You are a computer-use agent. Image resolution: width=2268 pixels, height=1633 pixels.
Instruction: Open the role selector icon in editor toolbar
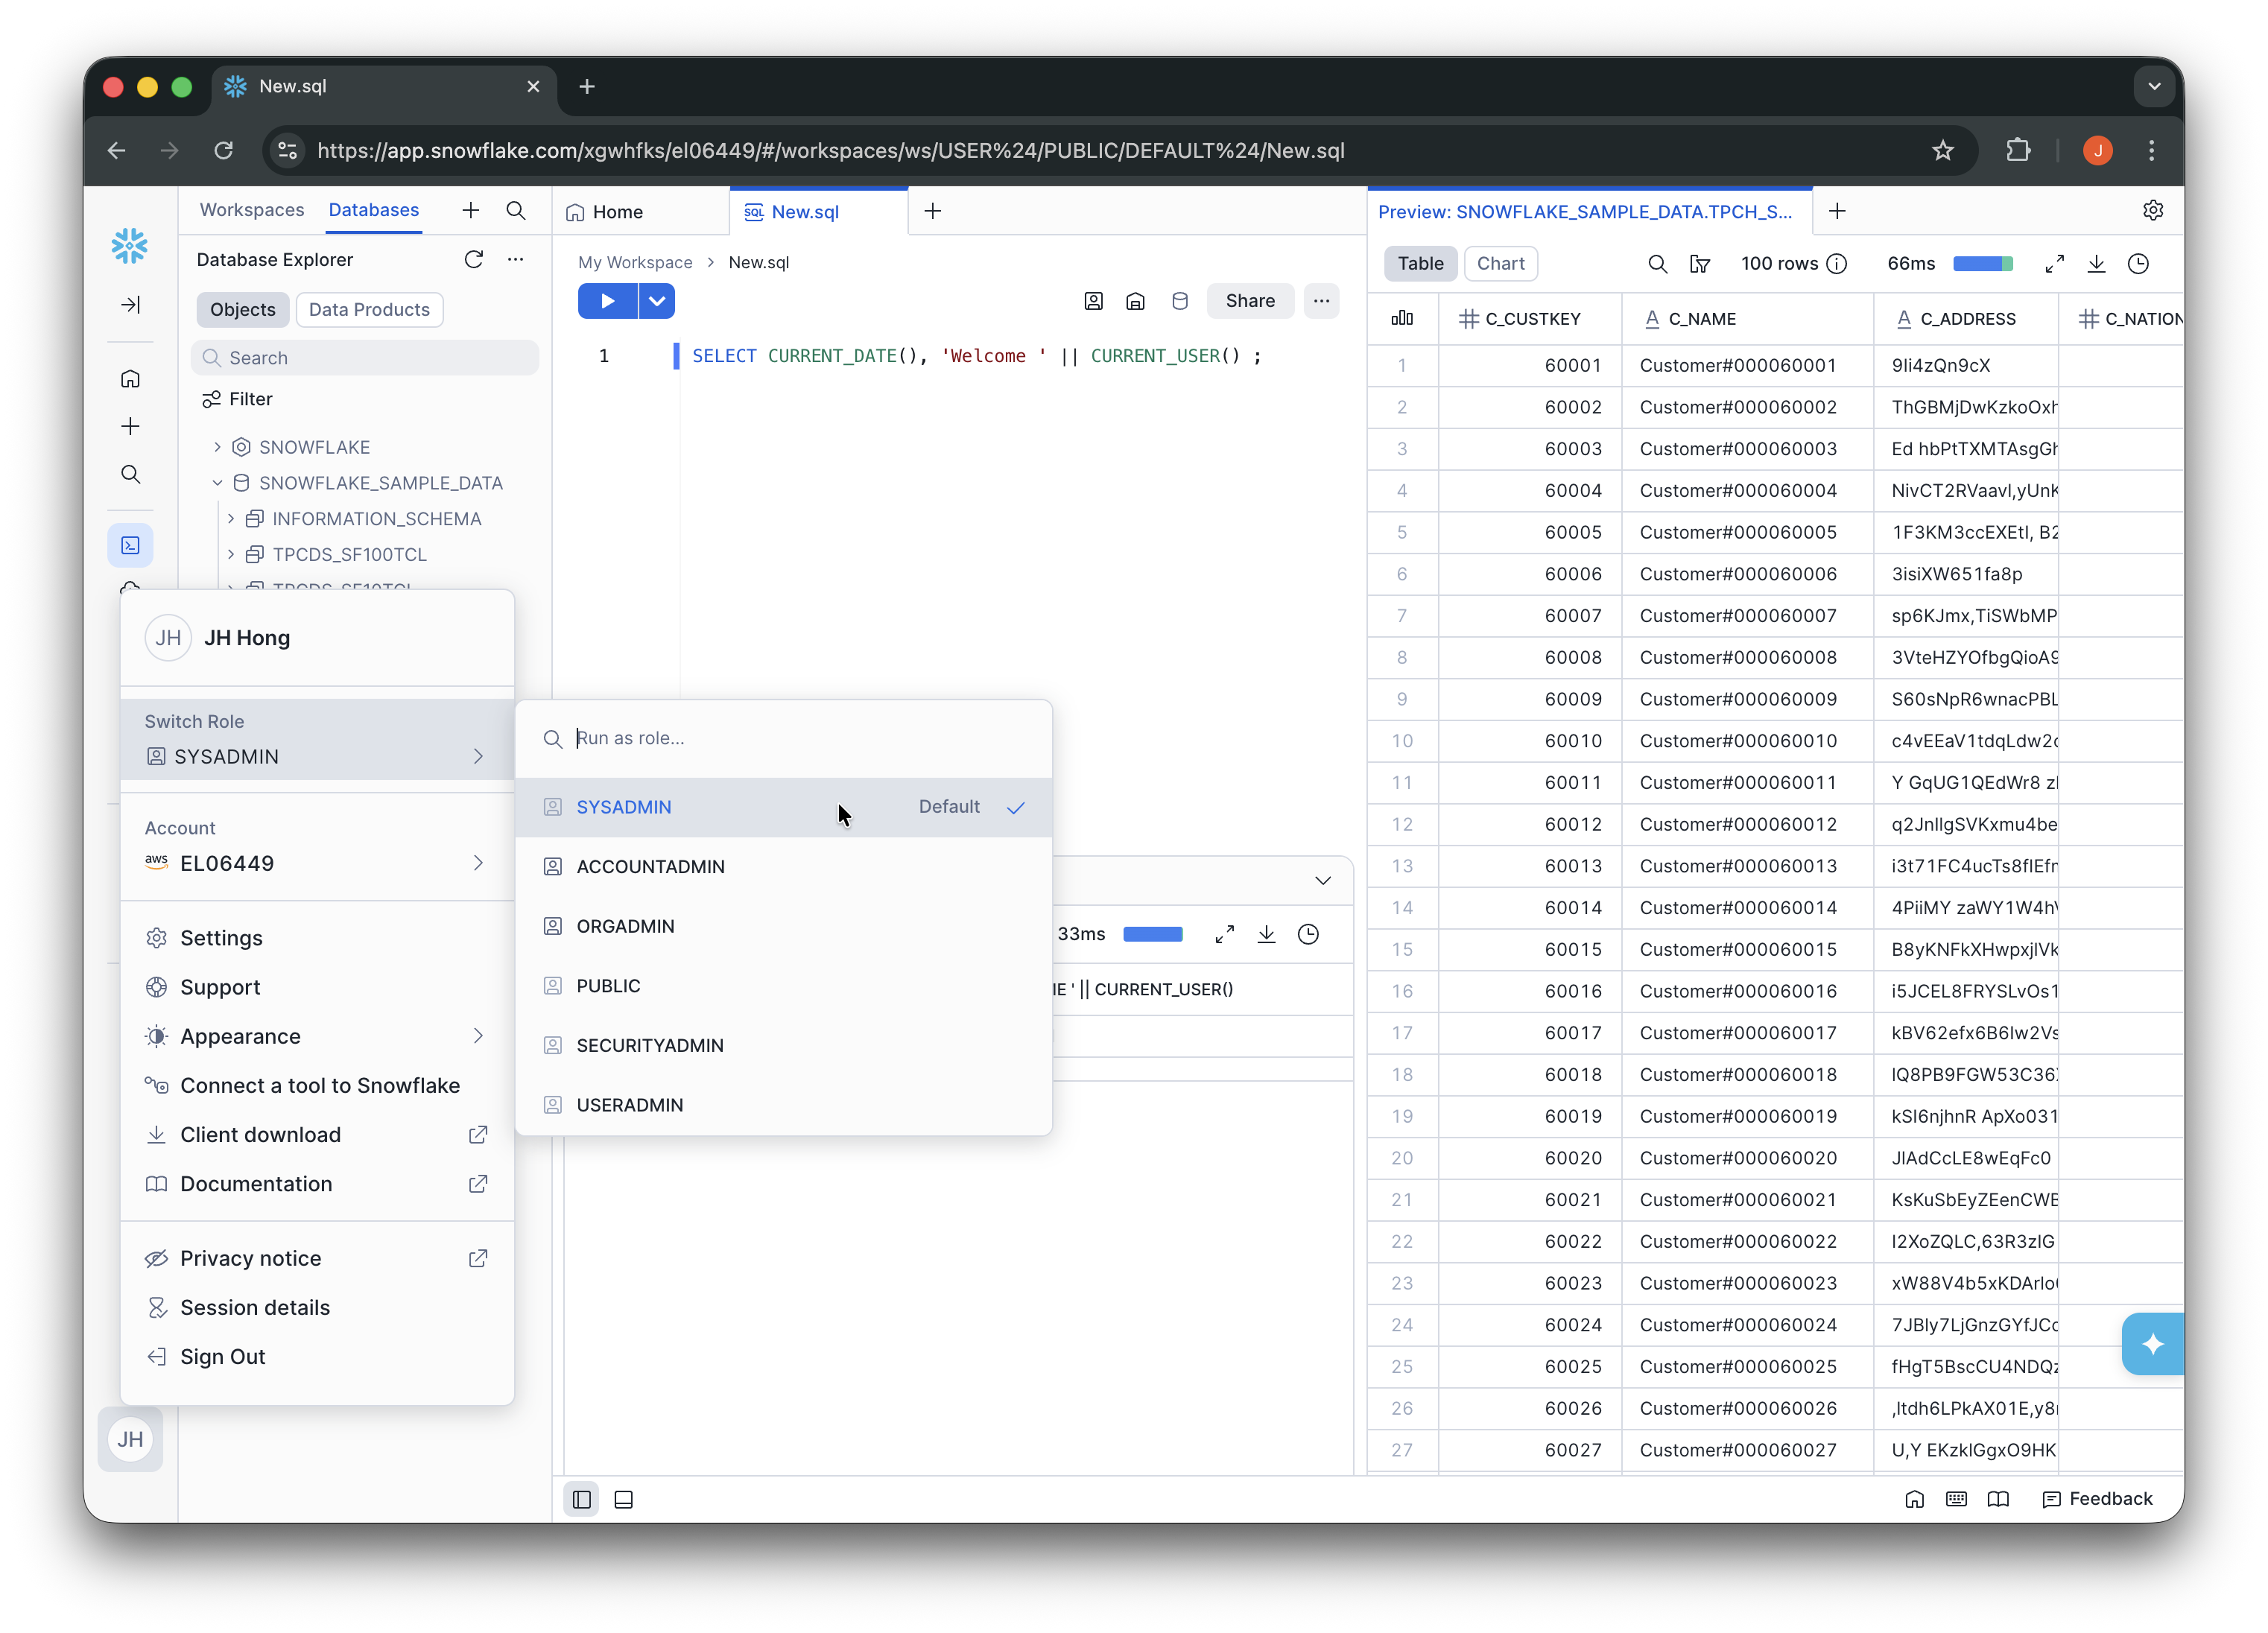point(1094,301)
